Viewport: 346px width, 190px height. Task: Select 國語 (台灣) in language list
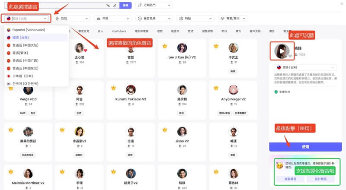pyautogui.click(x=36, y=38)
